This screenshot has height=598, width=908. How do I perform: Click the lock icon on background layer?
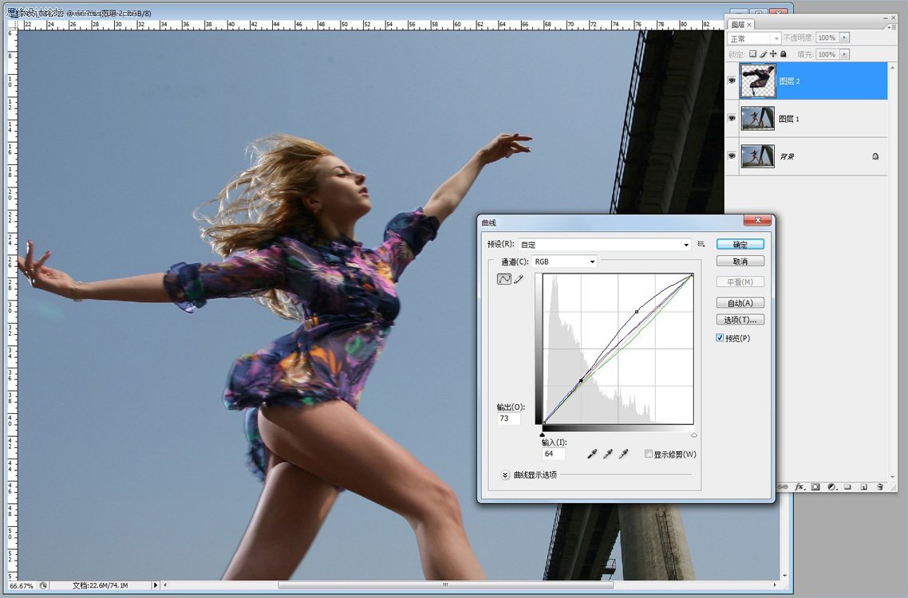click(x=875, y=156)
